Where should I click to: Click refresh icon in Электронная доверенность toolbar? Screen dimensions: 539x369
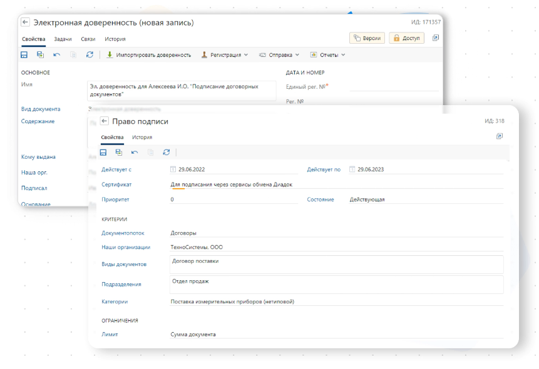(x=90, y=55)
